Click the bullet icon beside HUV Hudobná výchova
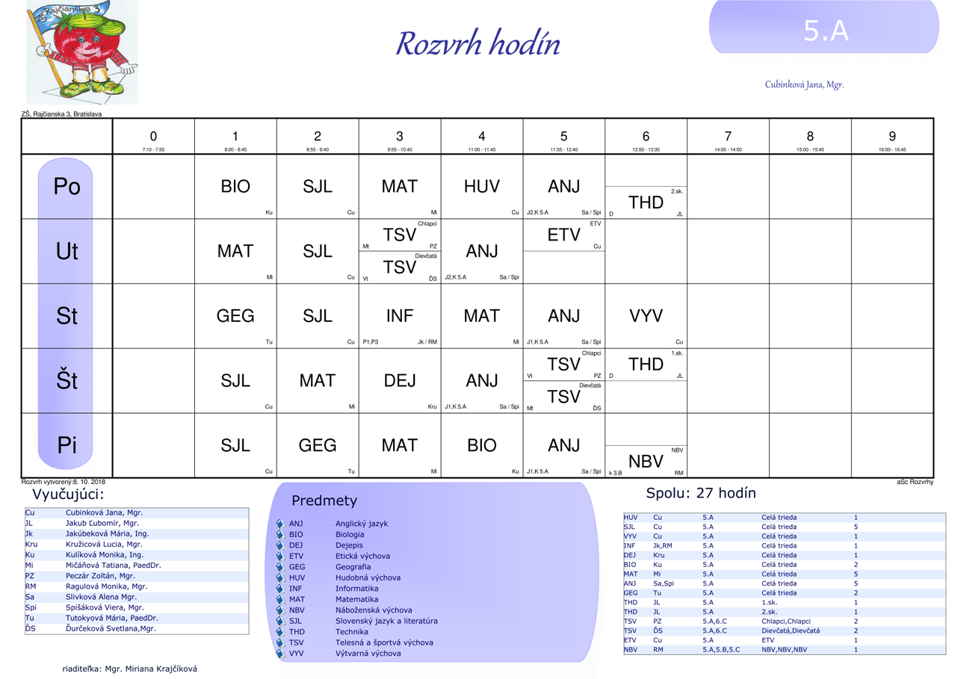Image resolution: width=961 pixels, height=679 pixels. pyautogui.click(x=281, y=578)
